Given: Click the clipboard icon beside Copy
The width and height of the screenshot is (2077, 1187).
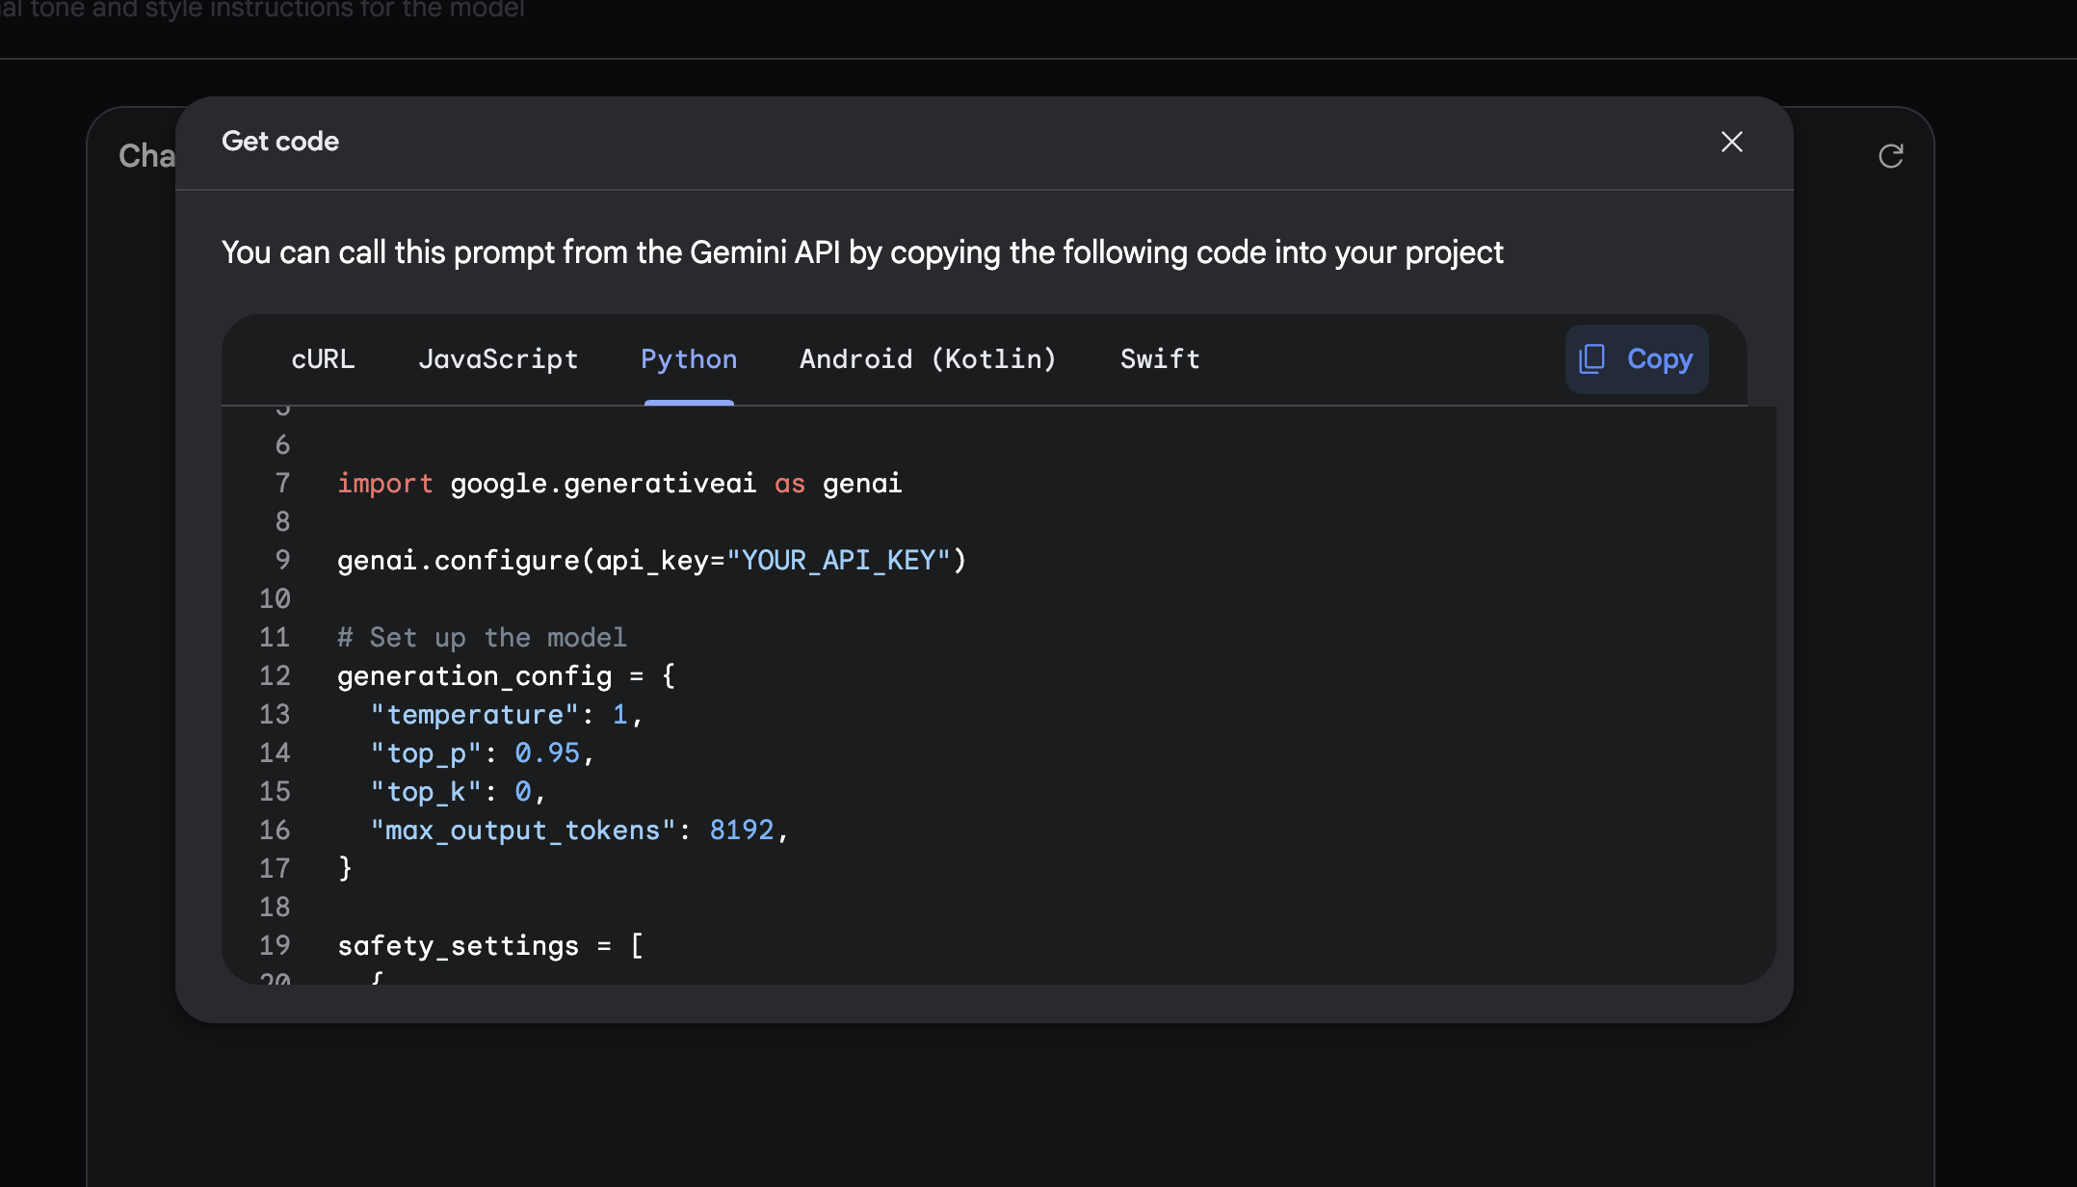Looking at the screenshot, I should click(x=1592, y=359).
